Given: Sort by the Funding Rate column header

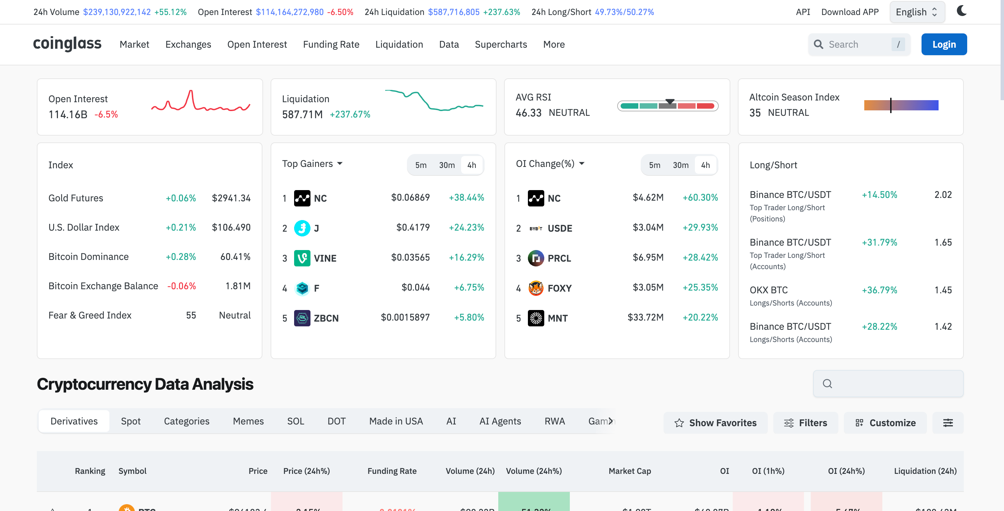Looking at the screenshot, I should (392, 471).
